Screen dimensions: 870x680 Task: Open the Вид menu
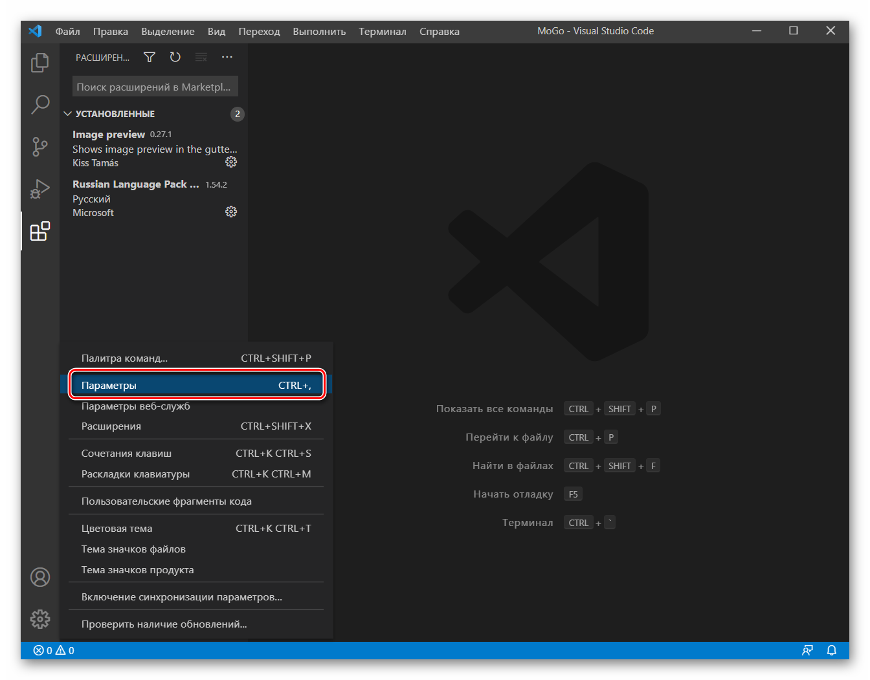217,31
